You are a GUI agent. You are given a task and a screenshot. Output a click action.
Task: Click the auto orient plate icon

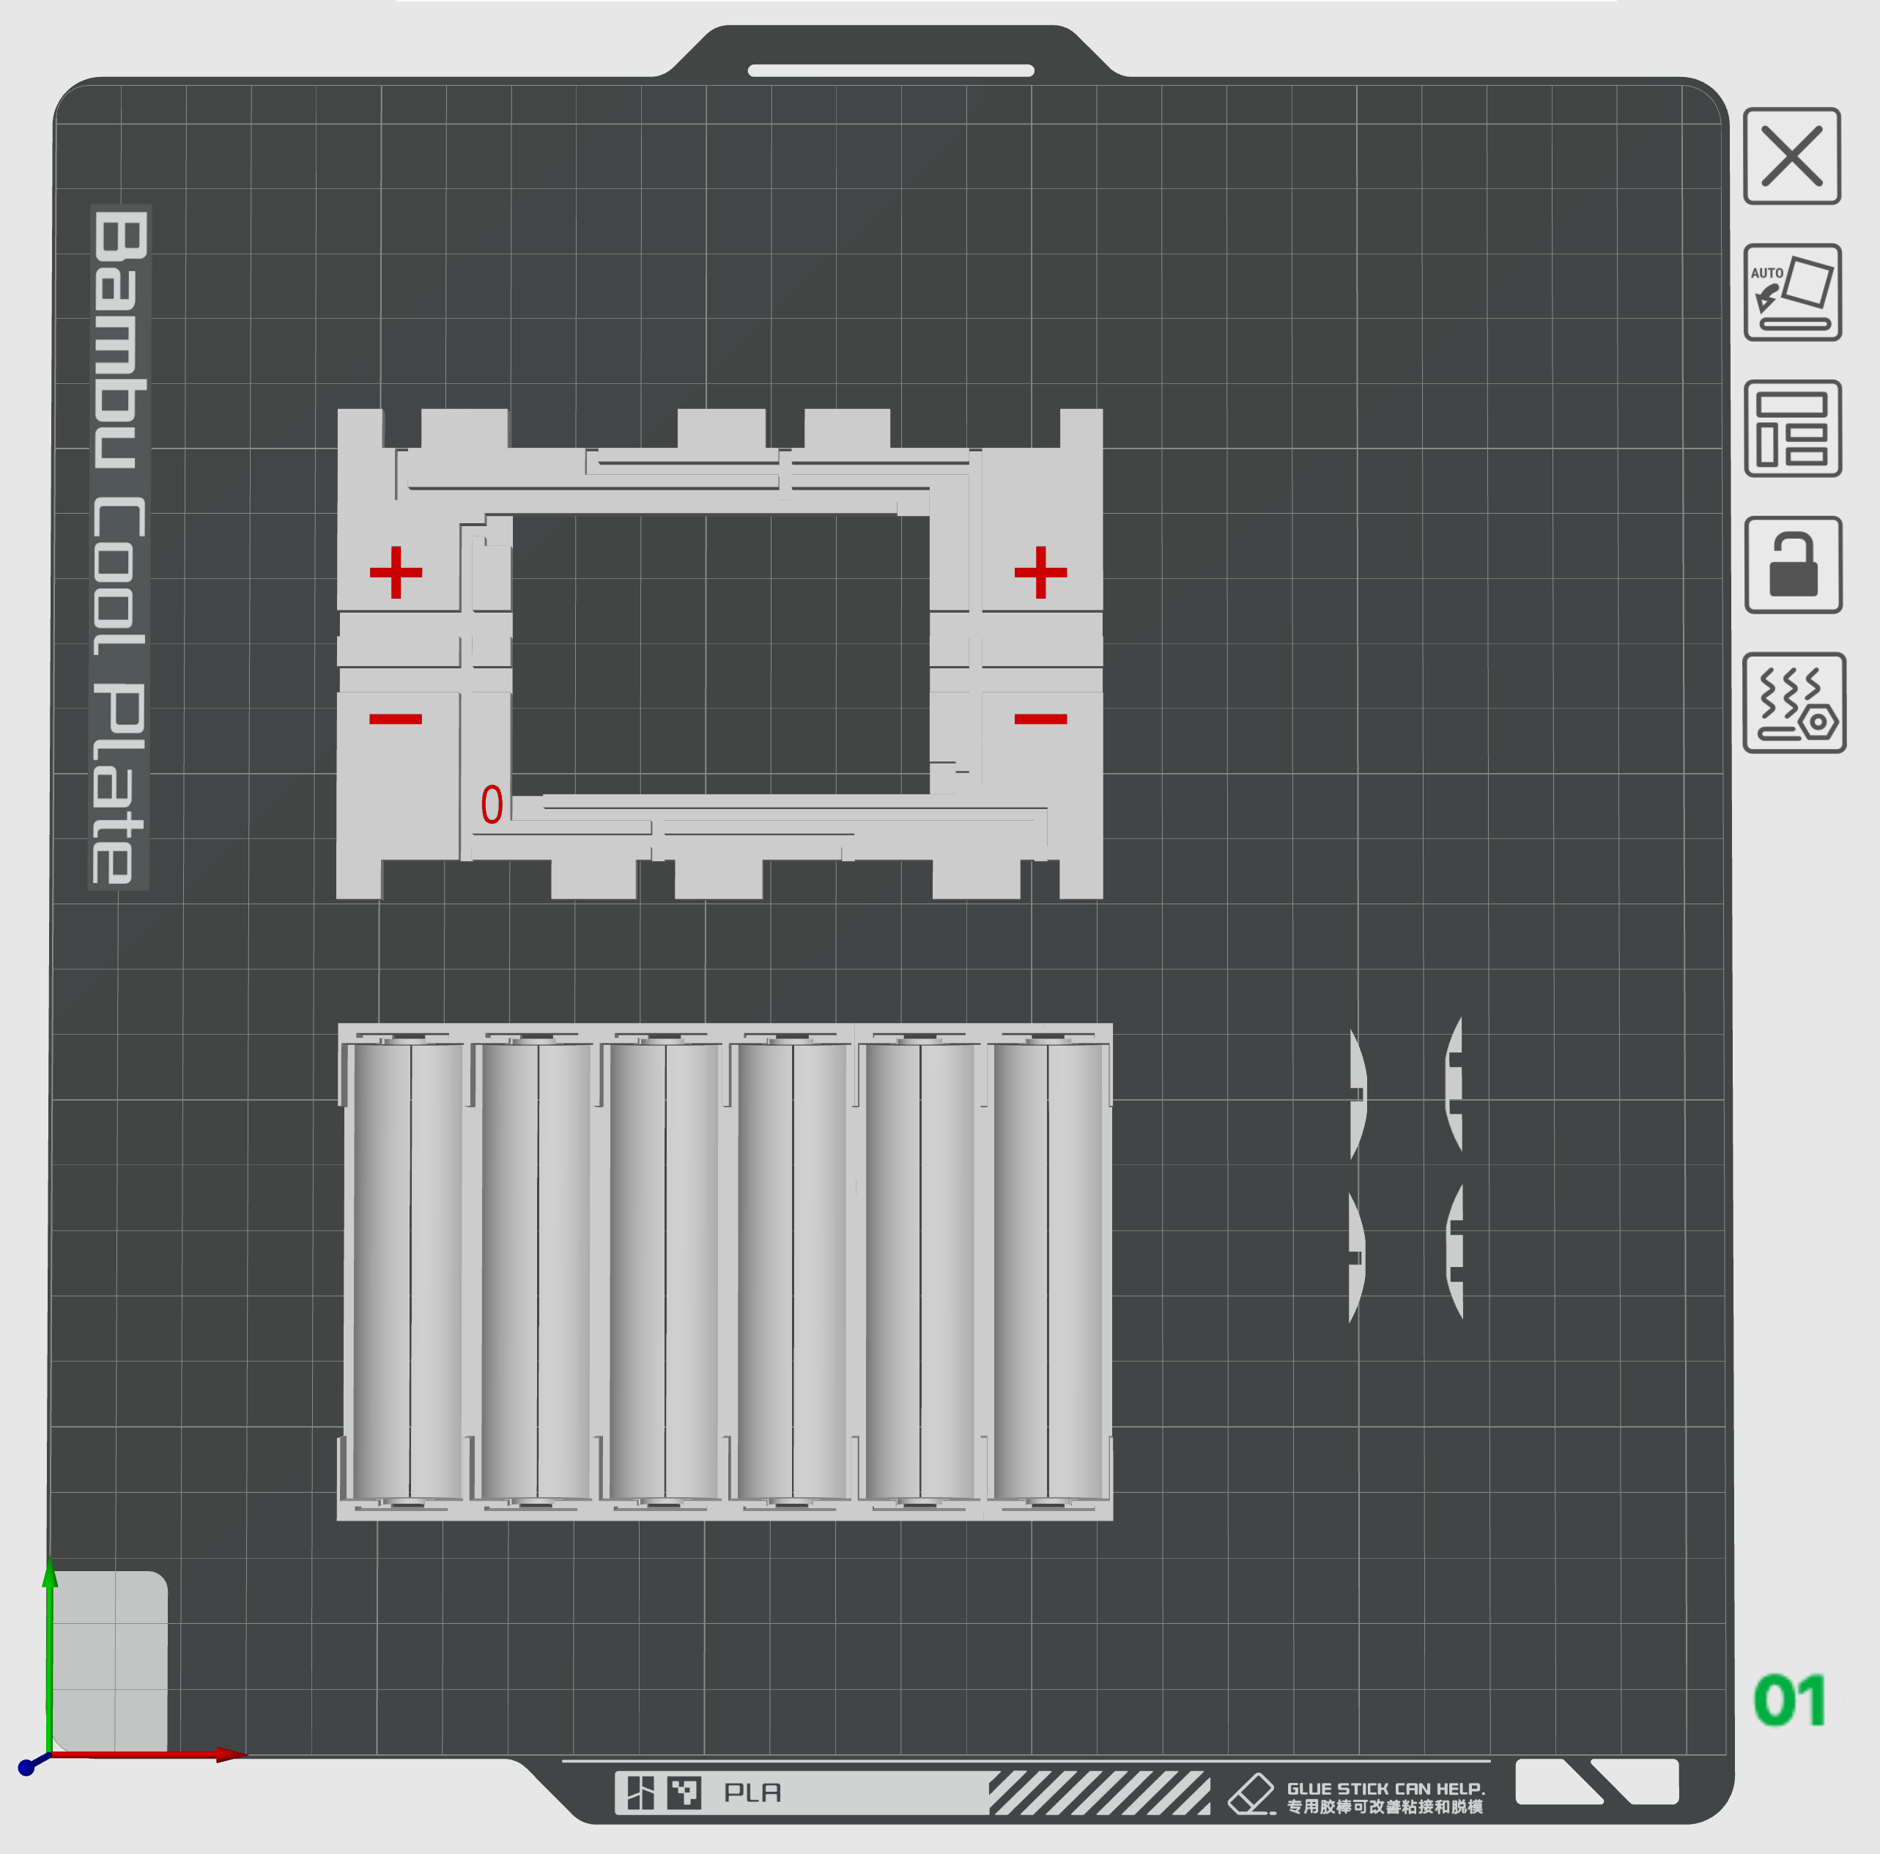[x=1792, y=292]
